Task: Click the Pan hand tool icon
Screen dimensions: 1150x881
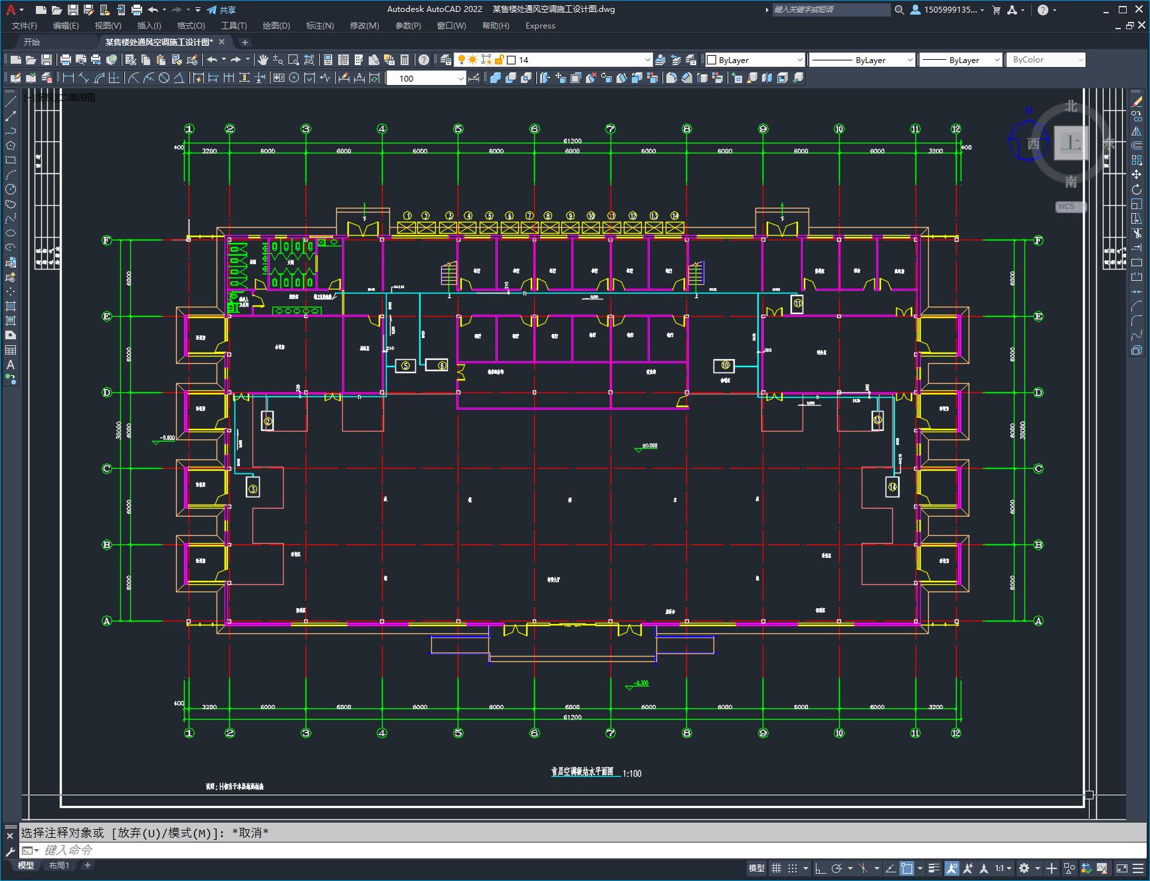Action: (263, 60)
